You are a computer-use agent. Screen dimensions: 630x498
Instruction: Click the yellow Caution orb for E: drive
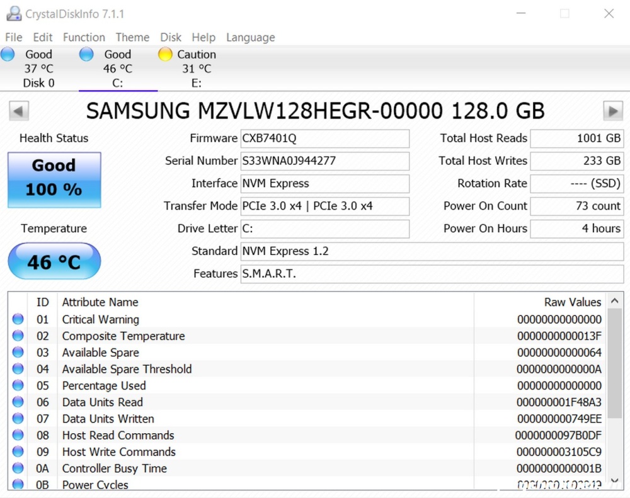(165, 54)
